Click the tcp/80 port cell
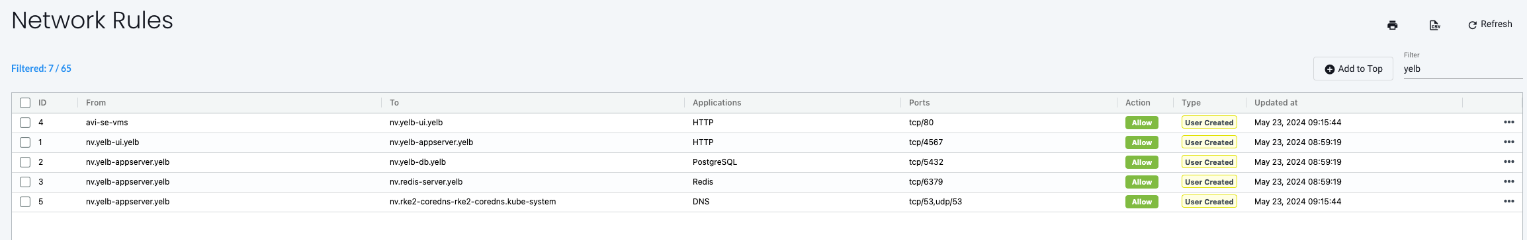The image size is (1527, 240). [921, 123]
